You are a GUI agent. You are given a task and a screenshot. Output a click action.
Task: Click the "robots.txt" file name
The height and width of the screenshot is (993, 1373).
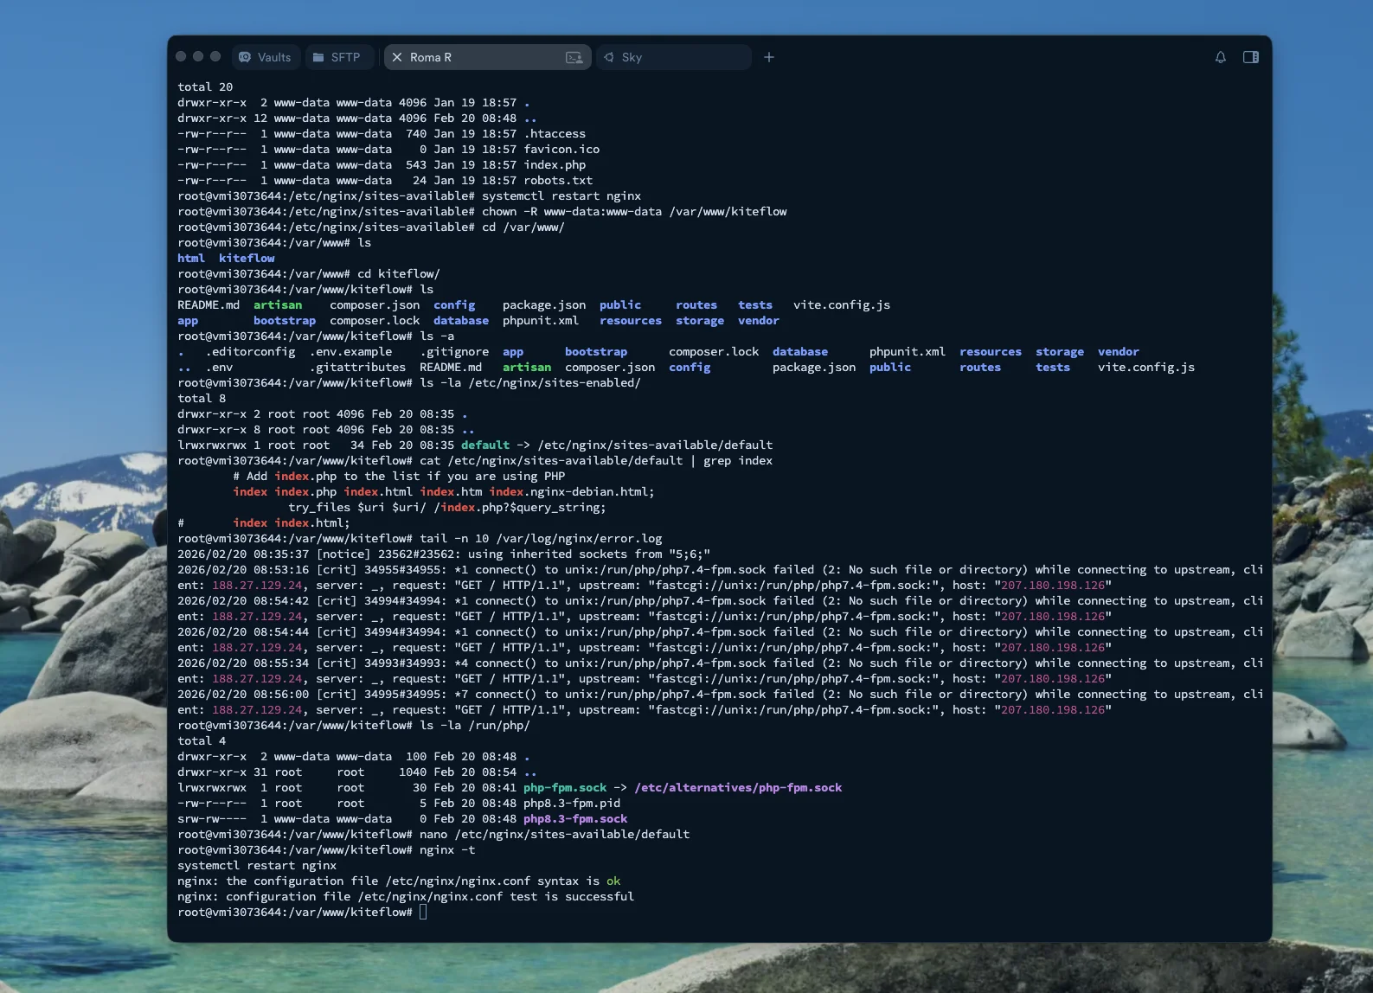click(558, 180)
